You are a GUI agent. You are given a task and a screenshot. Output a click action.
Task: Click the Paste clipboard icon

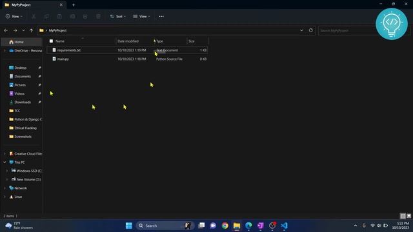tap(59, 16)
